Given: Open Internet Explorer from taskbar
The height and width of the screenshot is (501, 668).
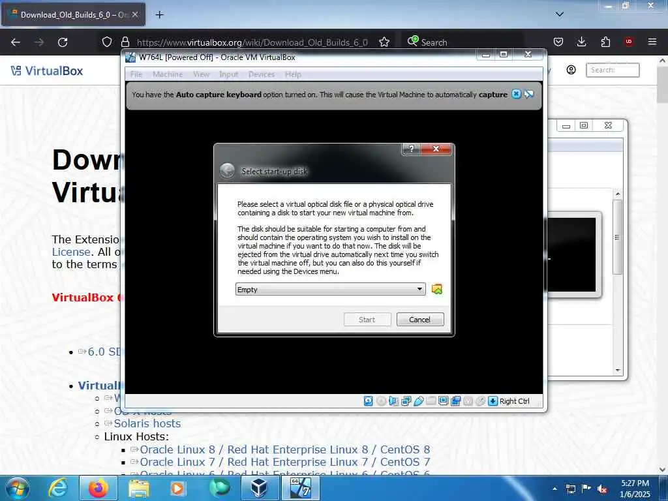Looking at the screenshot, I should (x=58, y=488).
